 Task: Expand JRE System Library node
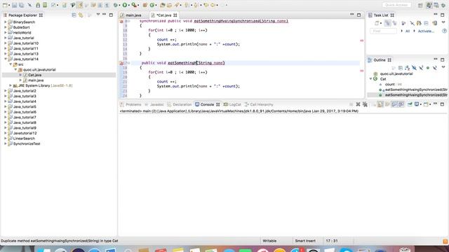[x=11, y=85]
